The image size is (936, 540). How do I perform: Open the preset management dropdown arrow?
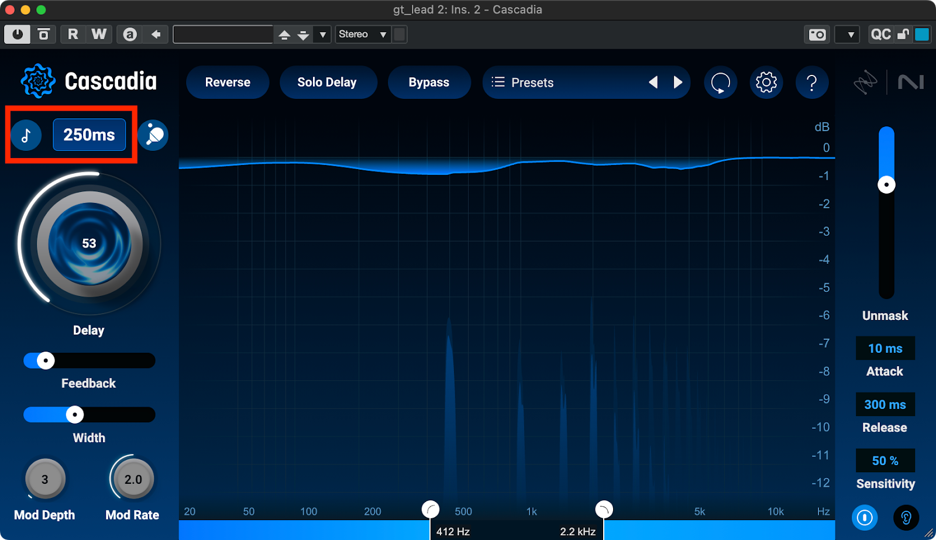(x=322, y=35)
